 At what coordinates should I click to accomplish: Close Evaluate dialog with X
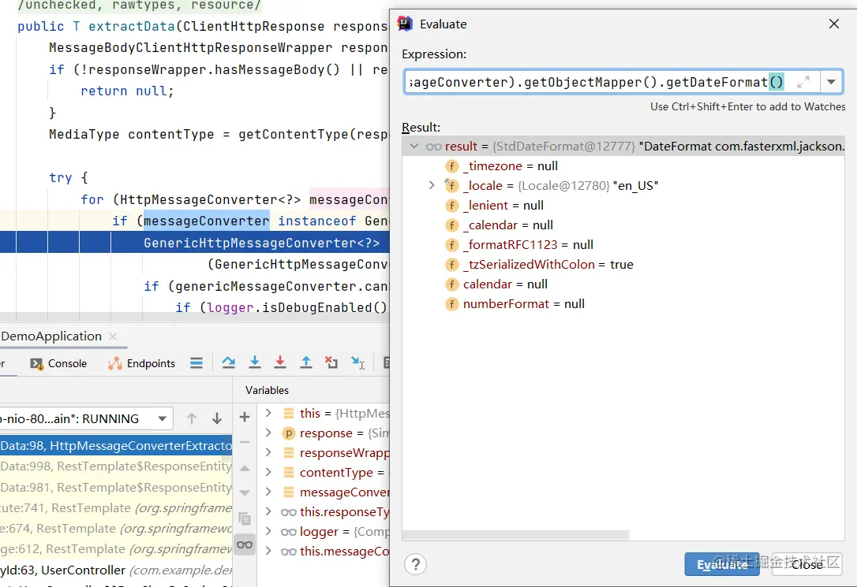click(833, 24)
